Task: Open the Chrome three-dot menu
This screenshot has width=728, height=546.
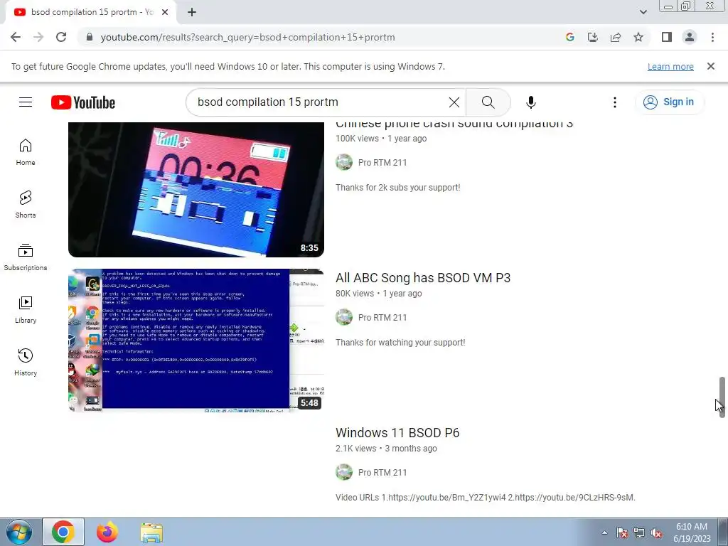Action: click(712, 37)
